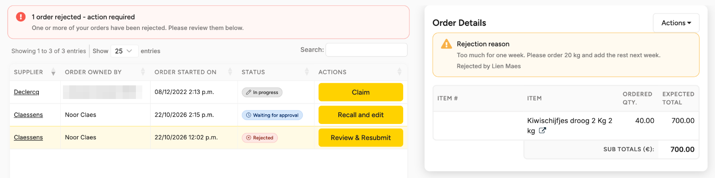Open the Claessens link in the waiting-for-approval row
The width and height of the screenshot is (715, 178).
[x=28, y=115]
